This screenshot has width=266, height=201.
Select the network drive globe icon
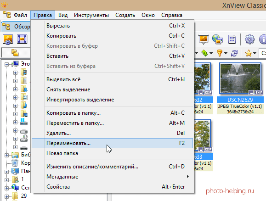(x=24, y=138)
